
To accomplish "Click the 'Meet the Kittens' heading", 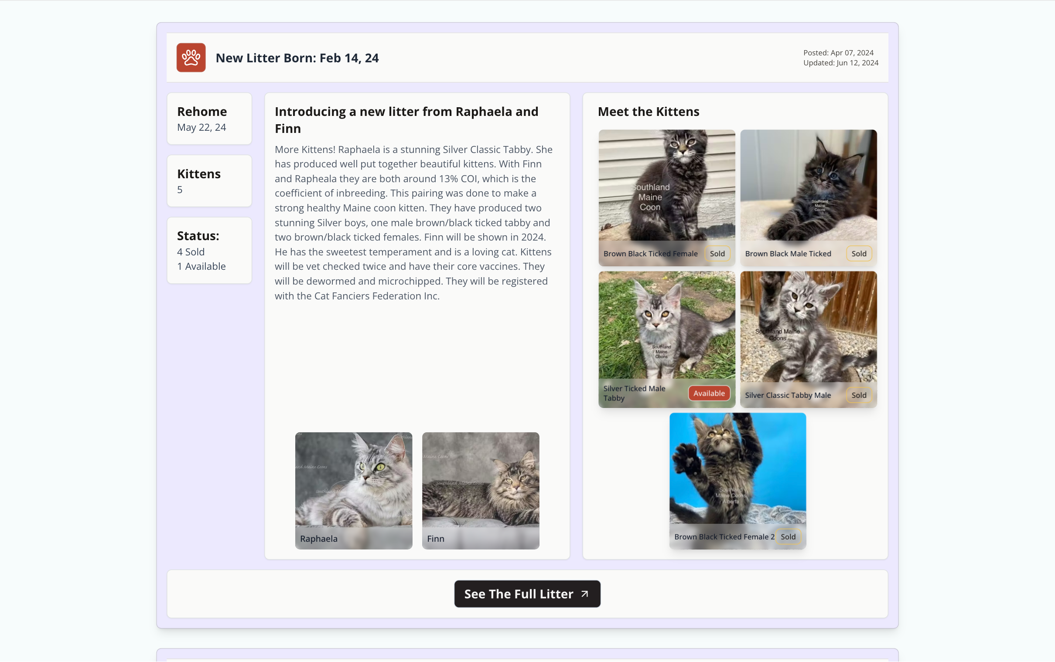I will pos(649,111).
